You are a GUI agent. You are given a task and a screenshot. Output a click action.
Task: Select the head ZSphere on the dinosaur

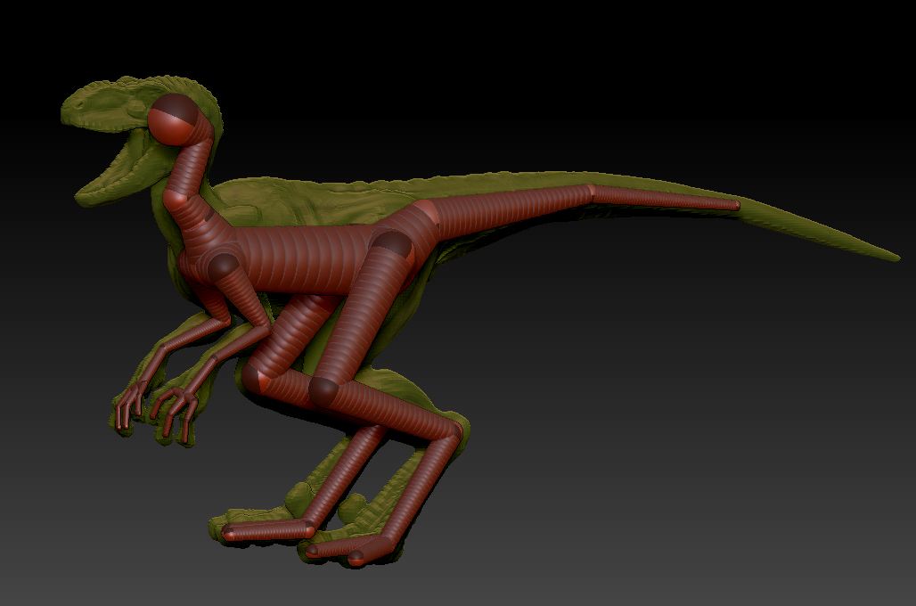pos(174,119)
